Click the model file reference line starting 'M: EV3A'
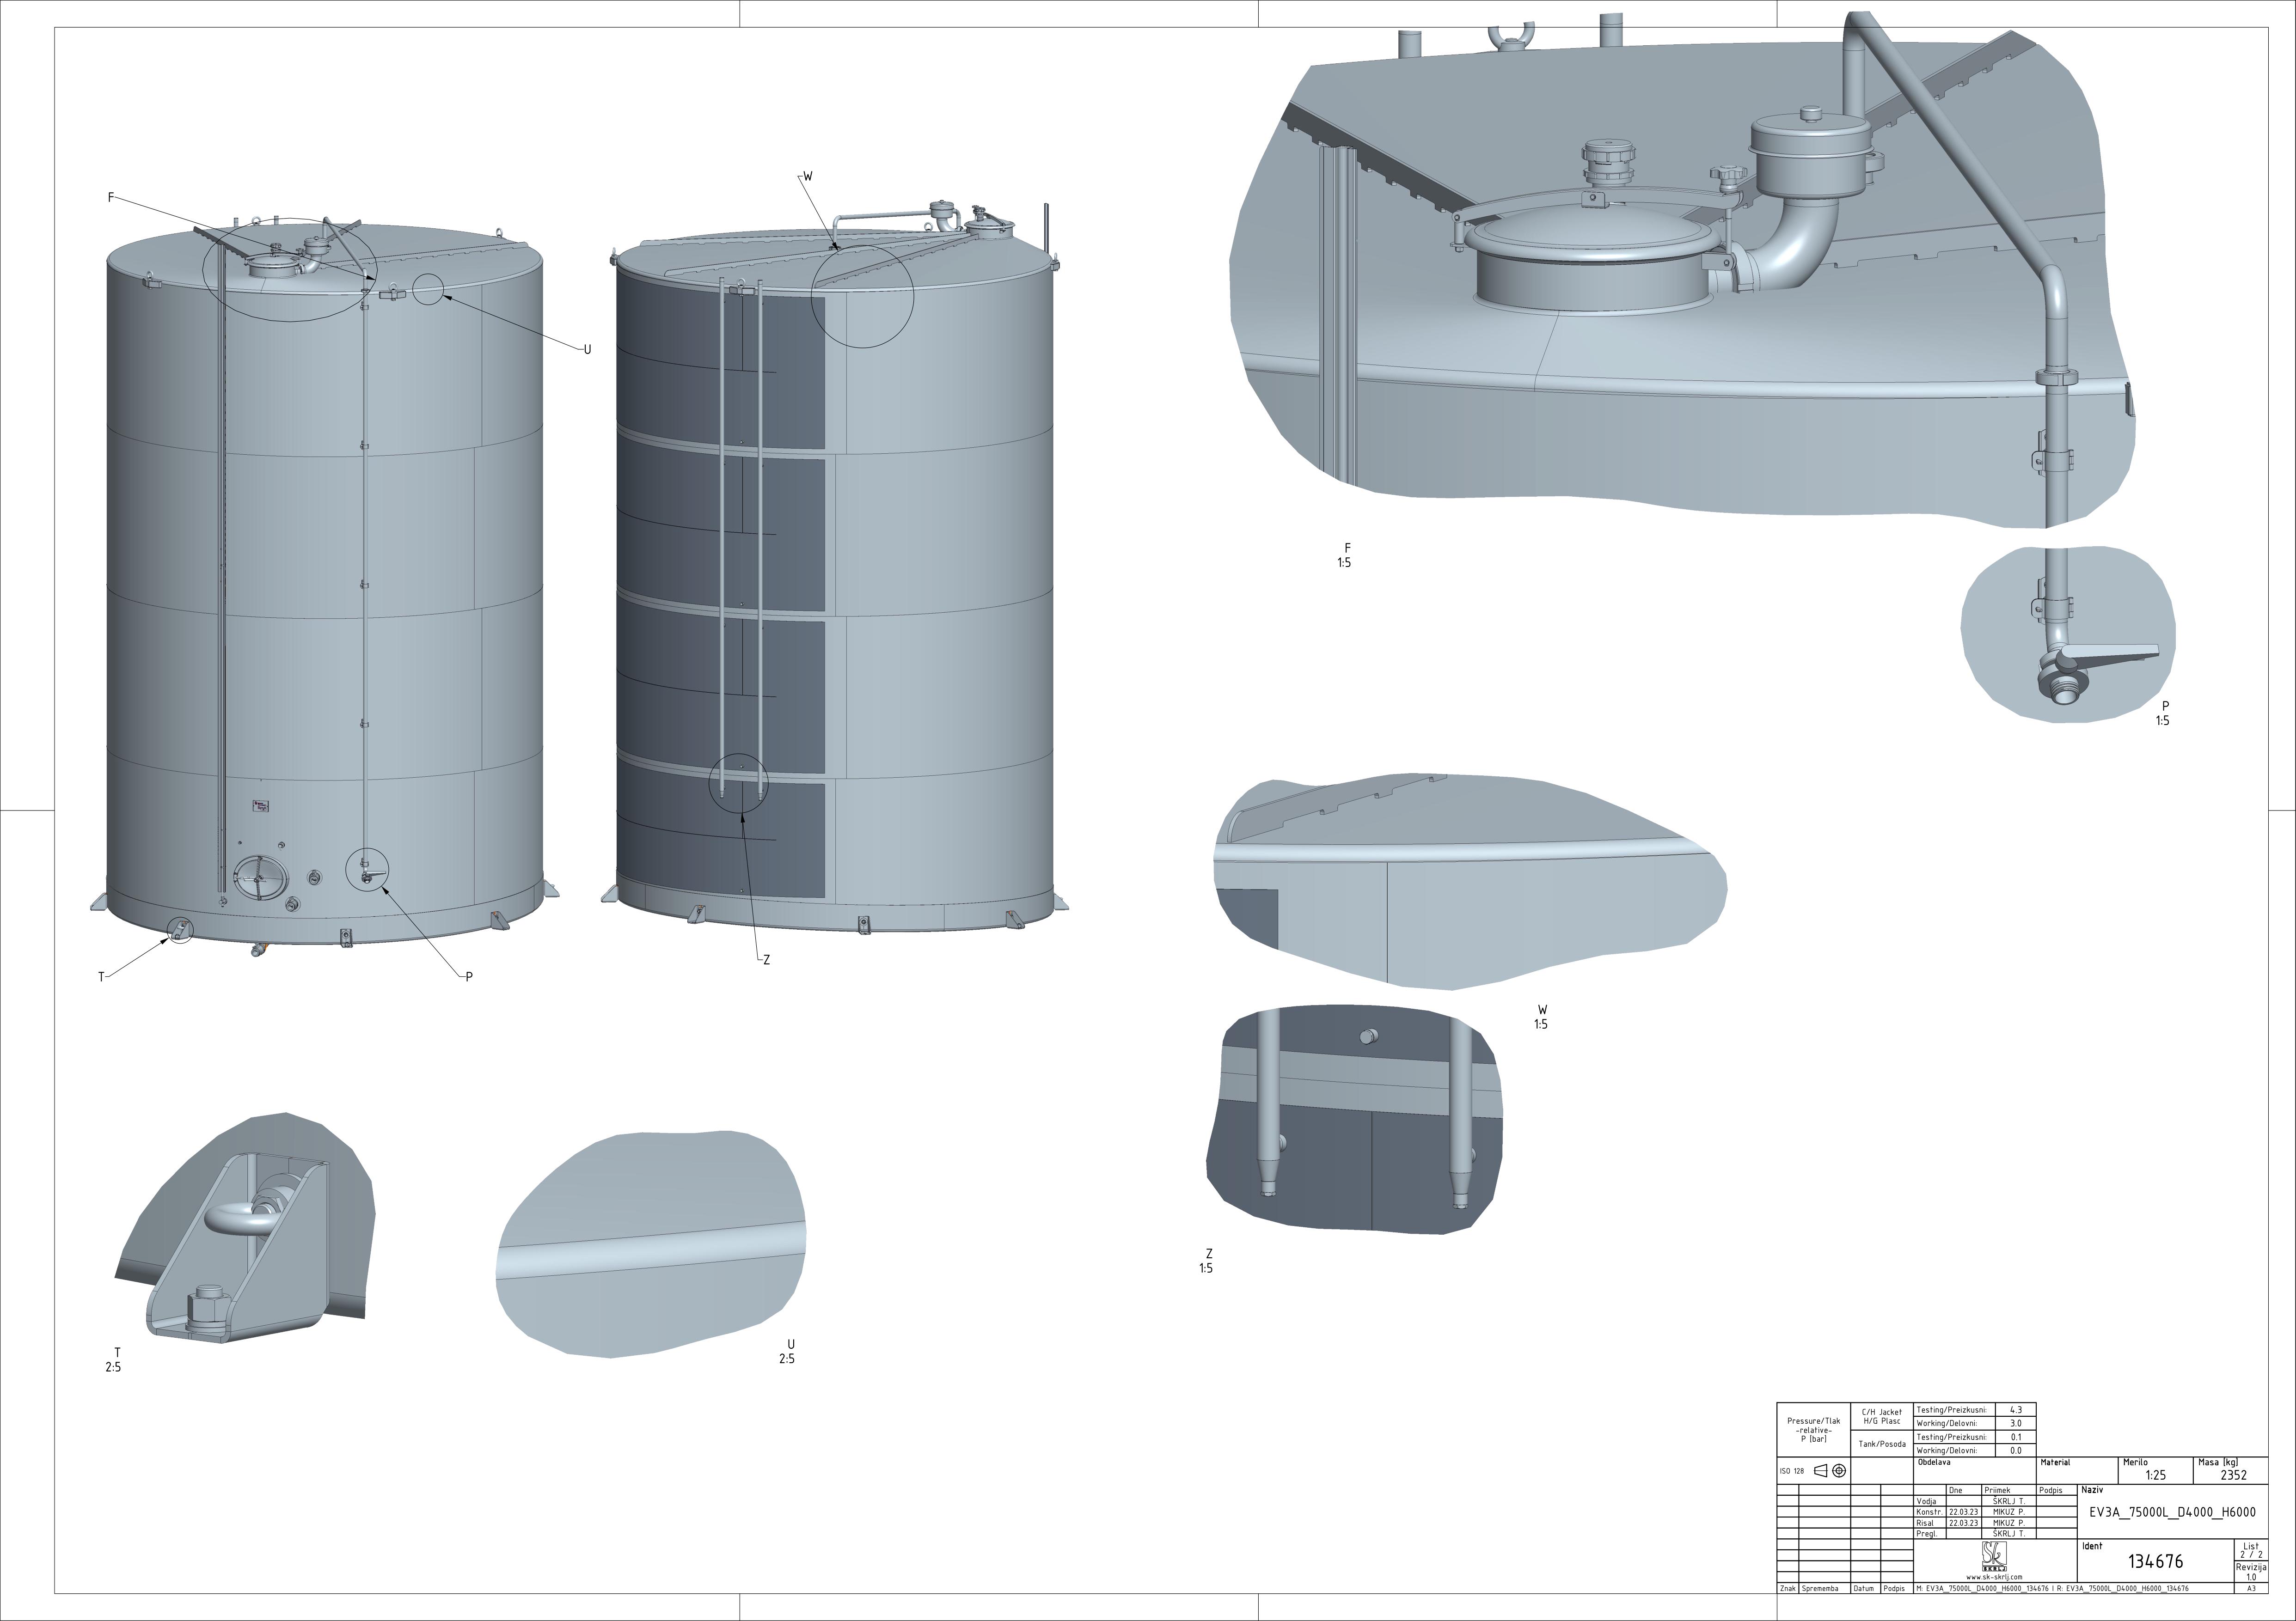The height and width of the screenshot is (1621, 2296). (2052, 1588)
